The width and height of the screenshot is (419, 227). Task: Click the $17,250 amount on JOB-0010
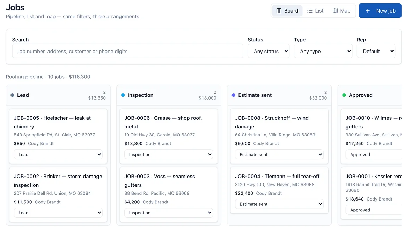pos(355,143)
